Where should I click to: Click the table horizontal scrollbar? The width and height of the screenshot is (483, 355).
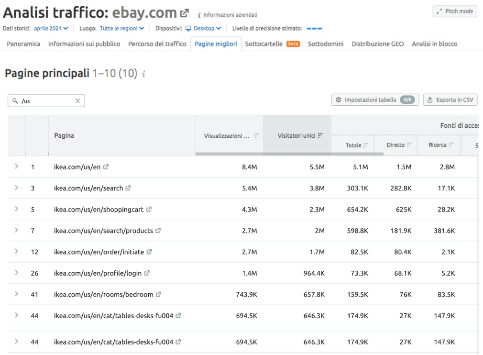tap(289, 154)
